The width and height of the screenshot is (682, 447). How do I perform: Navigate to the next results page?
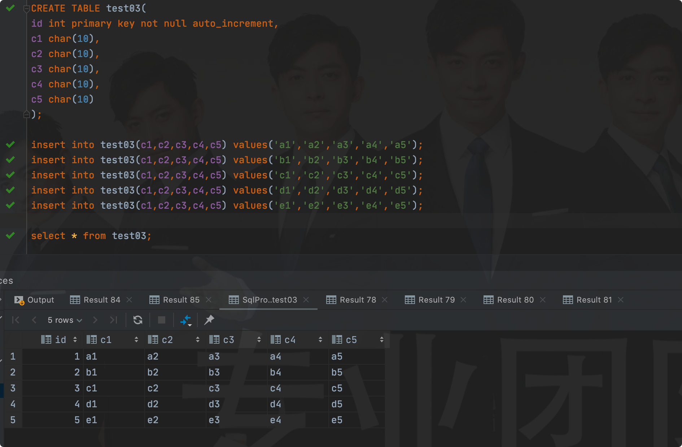(x=95, y=320)
